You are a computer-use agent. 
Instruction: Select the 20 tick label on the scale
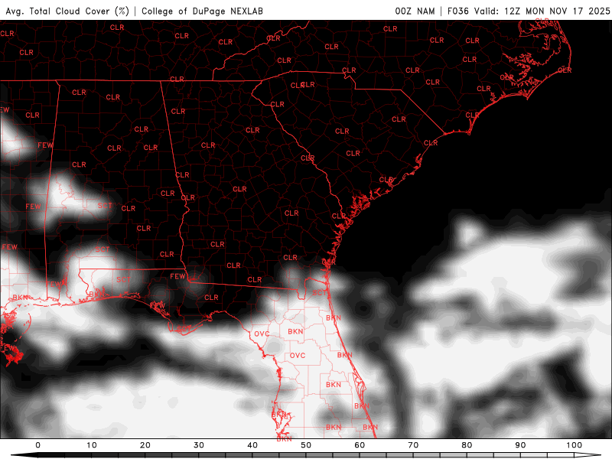pyautogui.click(x=145, y=445)
